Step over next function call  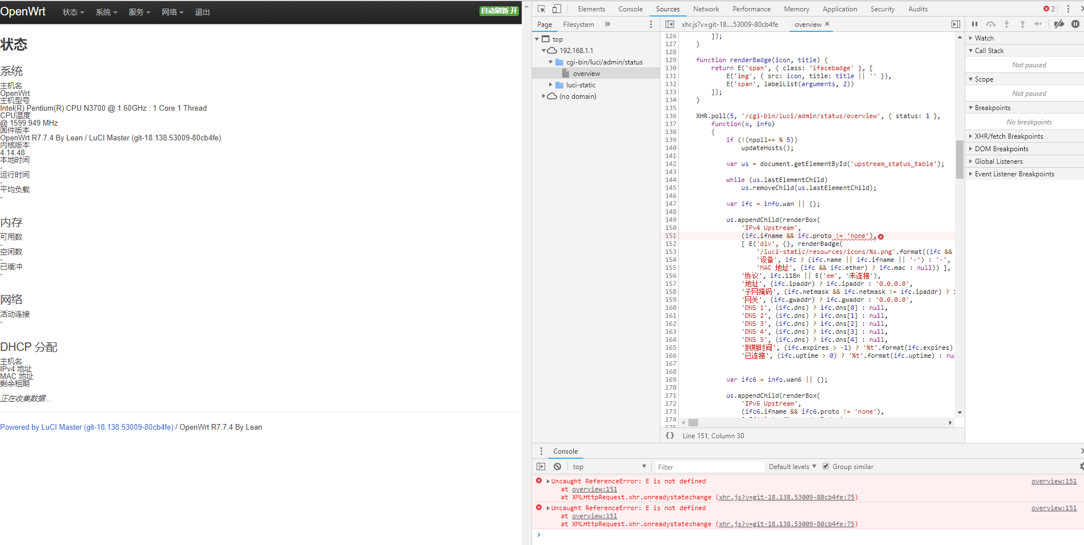point(991,24)
